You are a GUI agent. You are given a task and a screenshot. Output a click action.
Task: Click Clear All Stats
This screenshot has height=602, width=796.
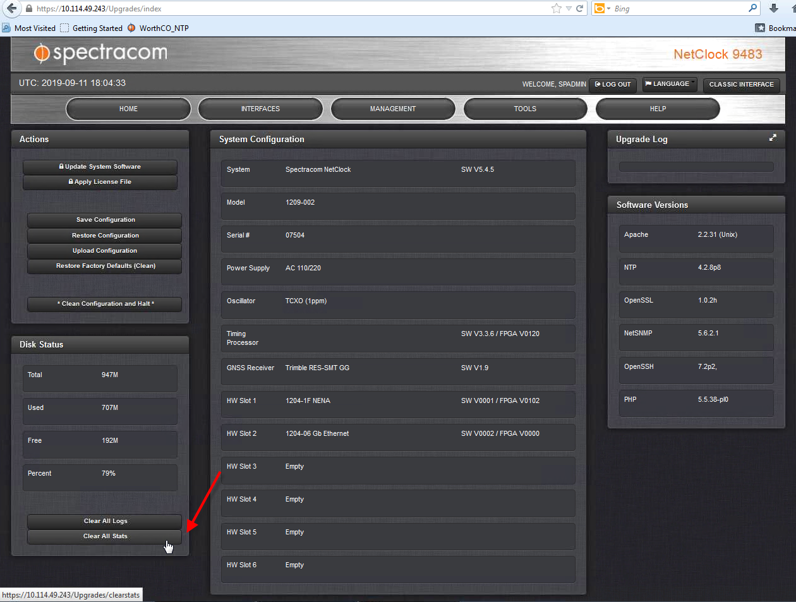(x=104, y=536)
